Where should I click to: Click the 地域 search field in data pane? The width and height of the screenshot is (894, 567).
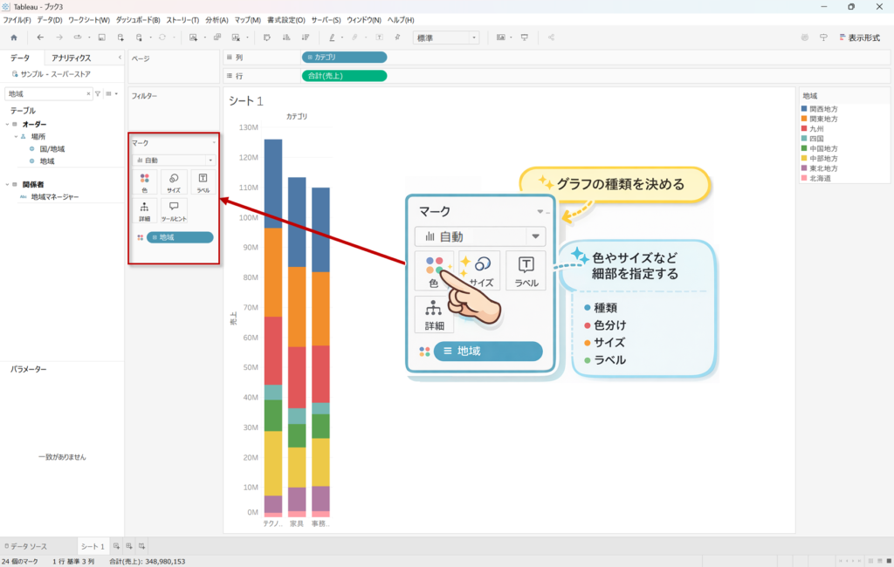point(45,93)
